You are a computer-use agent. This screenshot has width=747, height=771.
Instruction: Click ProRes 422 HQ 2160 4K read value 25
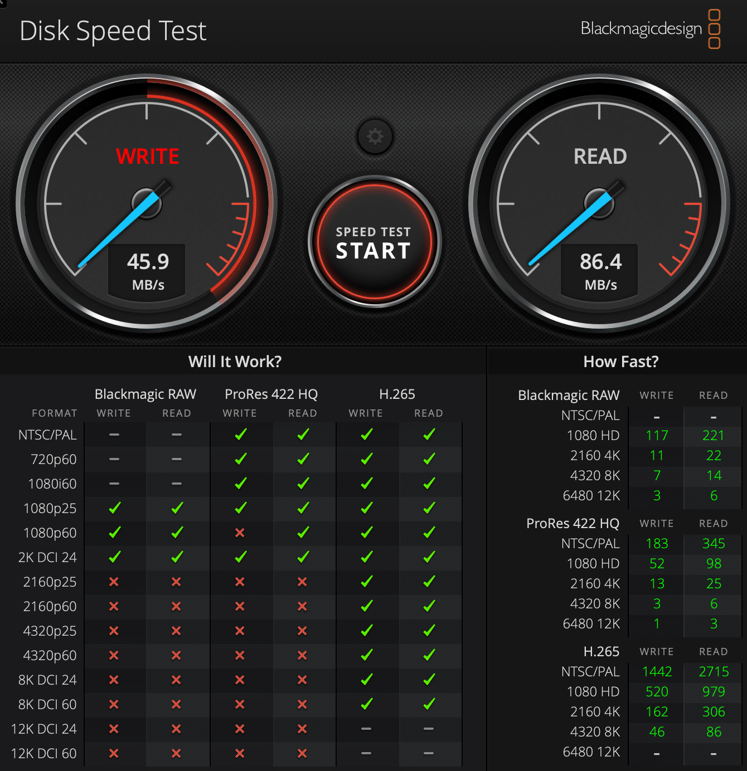714,583
